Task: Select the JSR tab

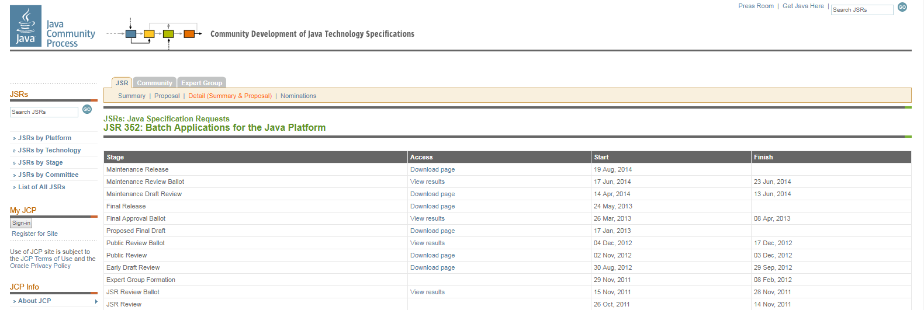Action: [x=122, y=83]
